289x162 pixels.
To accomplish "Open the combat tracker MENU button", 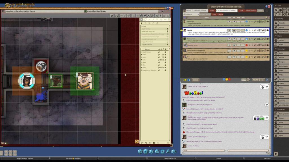I will click(x=195, y=80).
